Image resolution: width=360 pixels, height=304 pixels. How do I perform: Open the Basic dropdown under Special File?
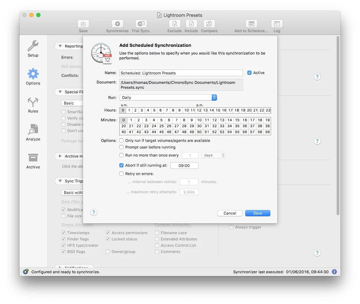click(x=72, y=103)
